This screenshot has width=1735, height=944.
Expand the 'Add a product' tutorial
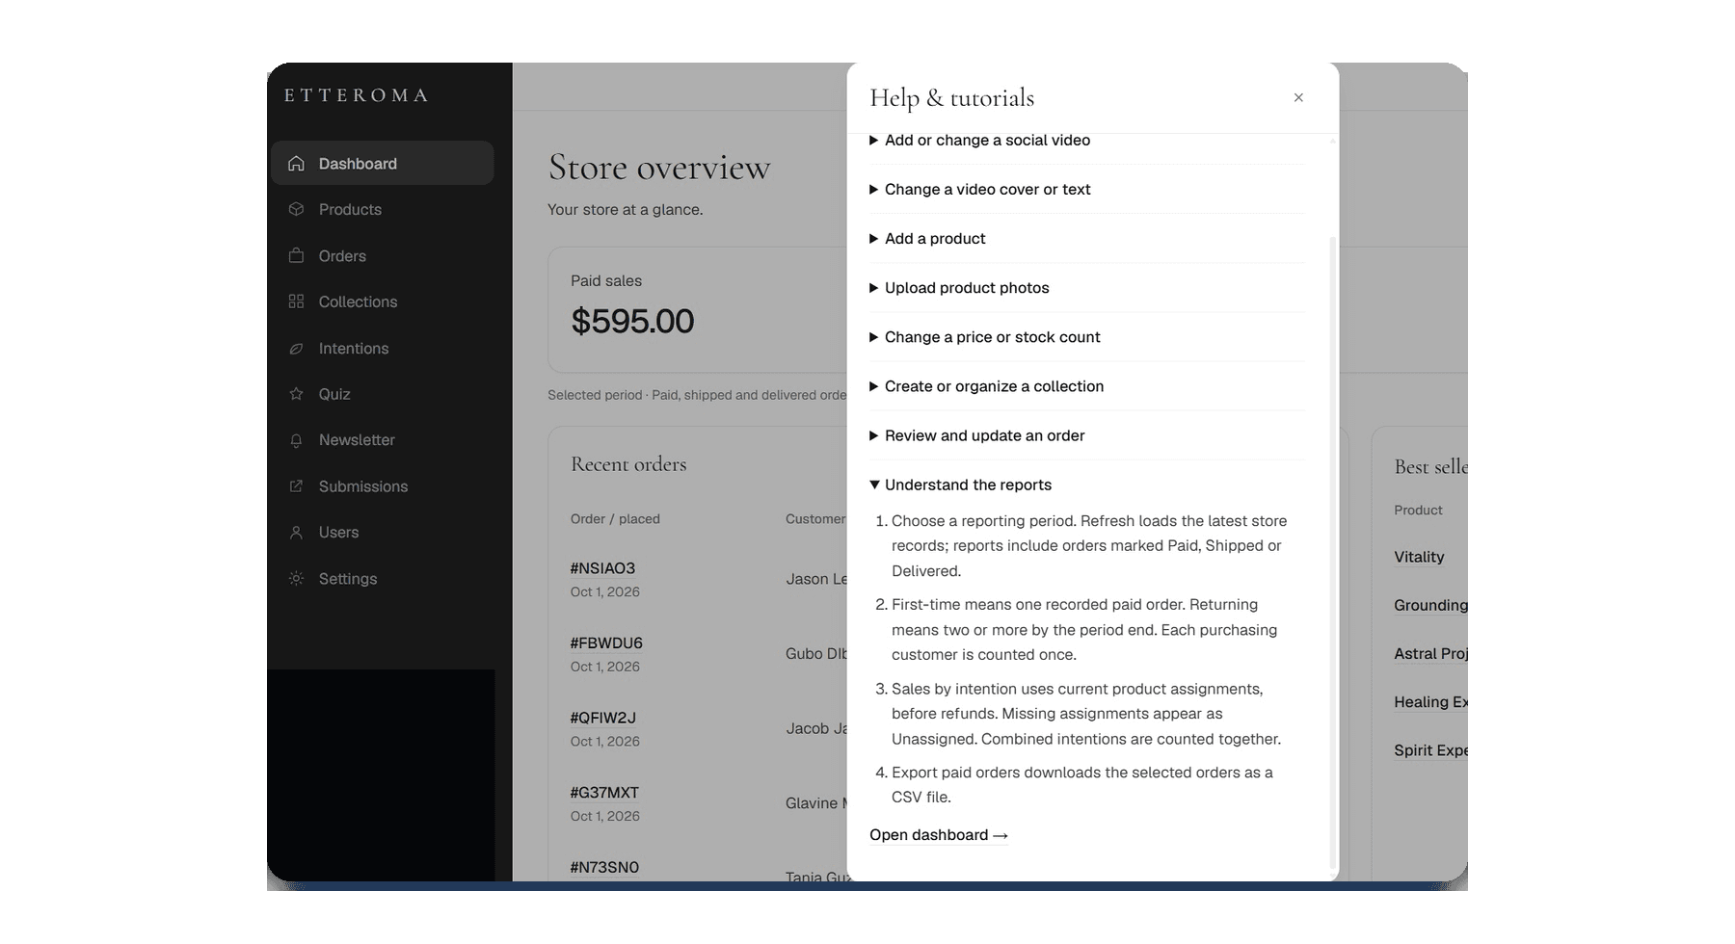pos(1086,239)
